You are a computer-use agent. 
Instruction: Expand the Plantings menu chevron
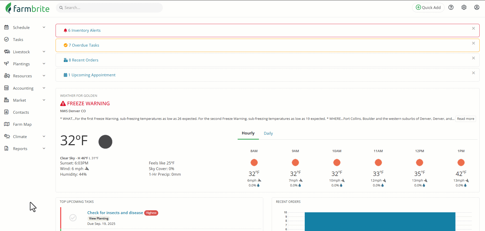44,64
